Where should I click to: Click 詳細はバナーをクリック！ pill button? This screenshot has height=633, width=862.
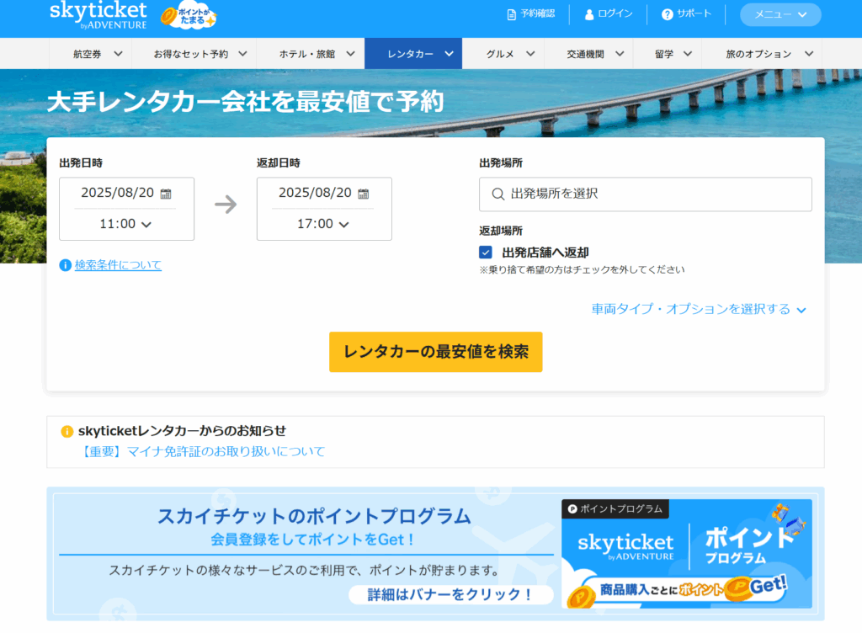451,594
